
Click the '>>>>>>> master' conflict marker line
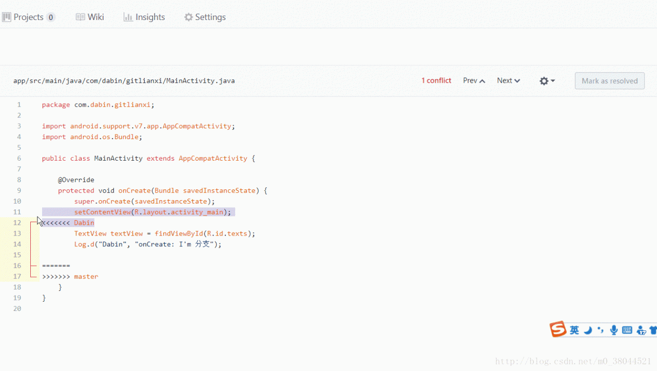coord(70,277)
